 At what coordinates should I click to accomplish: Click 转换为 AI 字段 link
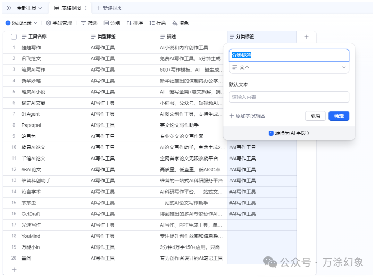click(289, 133)
